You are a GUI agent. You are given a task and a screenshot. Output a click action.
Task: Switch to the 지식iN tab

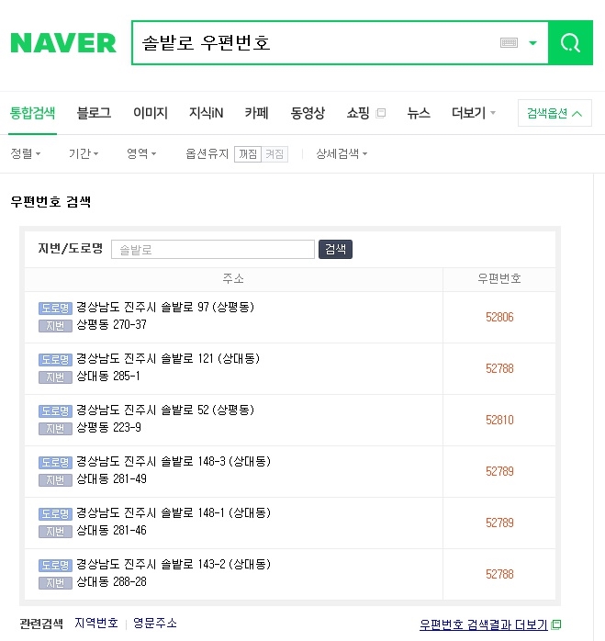click(206, 113)
